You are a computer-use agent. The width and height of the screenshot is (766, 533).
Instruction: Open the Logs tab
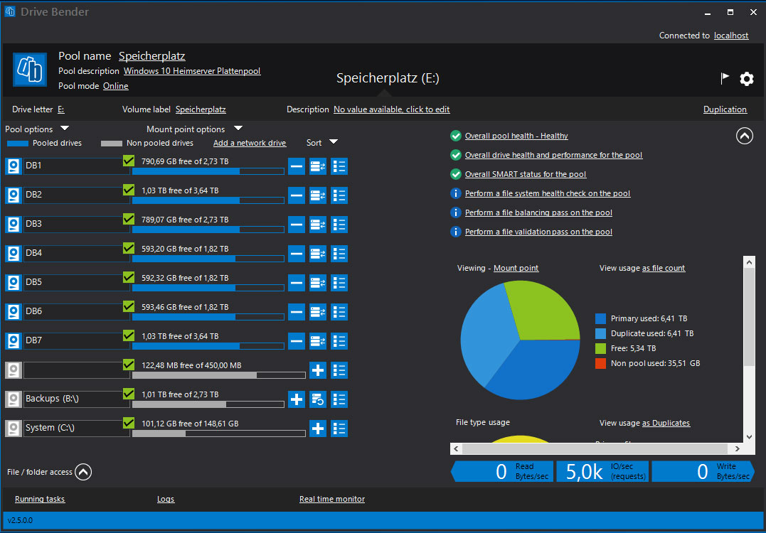coord(166,499)
